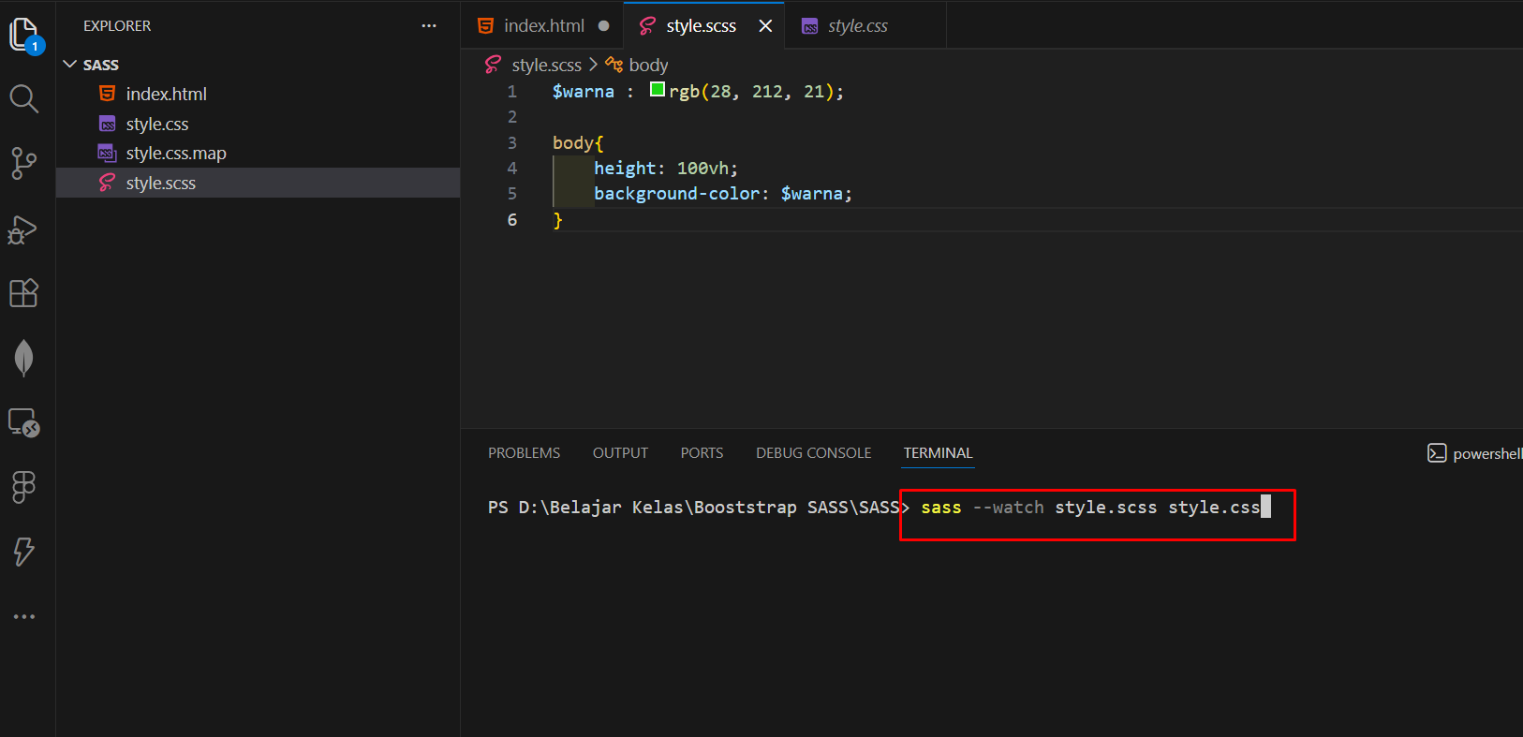Image resolution: width=1523 pixels, height=737 pixels.
Task: Click the Sass icon of style.scss in explorer
Action: (x=108, y=183)
